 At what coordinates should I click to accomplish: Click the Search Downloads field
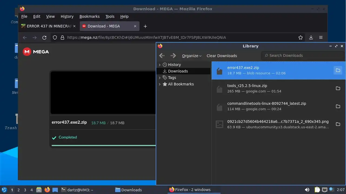[x=303, y=56]
